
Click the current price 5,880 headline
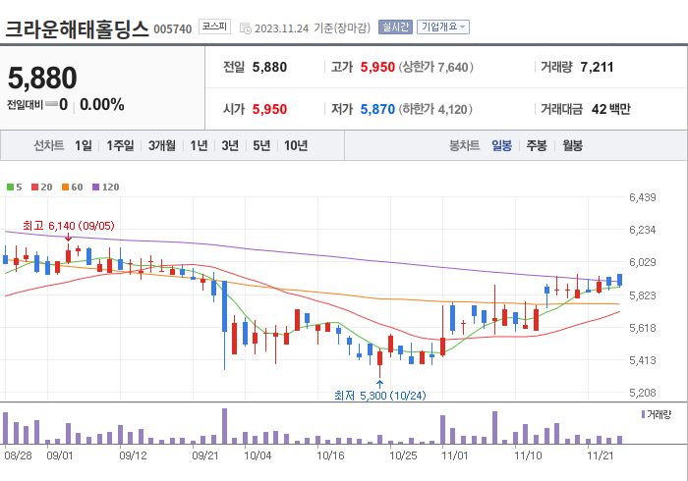42,78
